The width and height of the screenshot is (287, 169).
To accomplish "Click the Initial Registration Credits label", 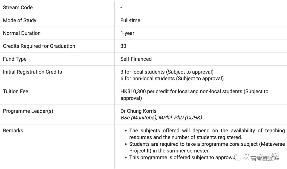I will pos(32,72).
